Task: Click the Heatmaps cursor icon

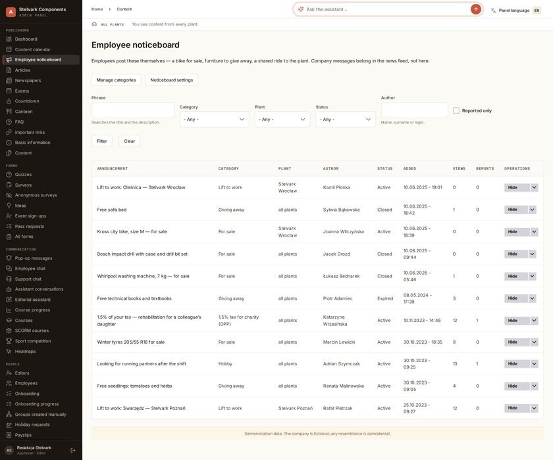Action: (x=9, y=352)
